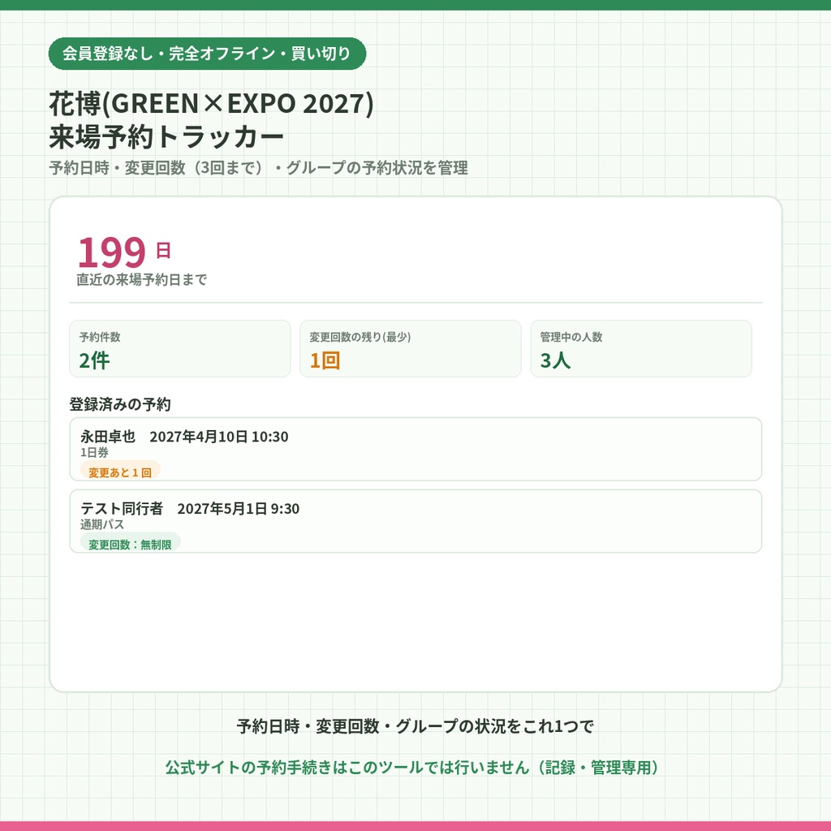Select the 予約件数 2件 stat card
This screenshot has height=831, width=831.
[180, 349]
